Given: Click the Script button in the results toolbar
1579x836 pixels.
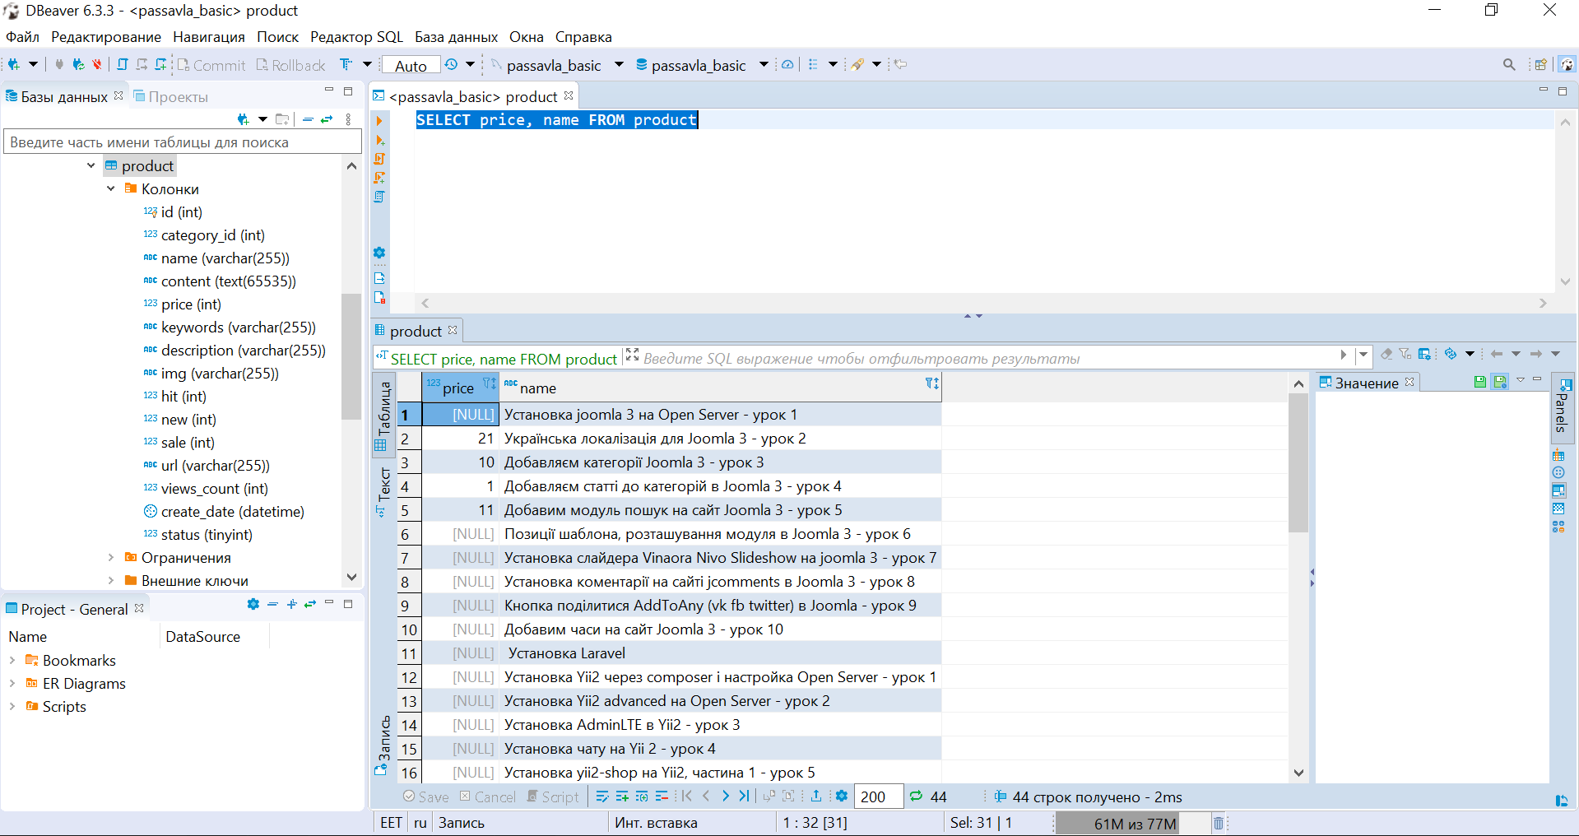Looking at the screenshot, I should [553, 797].
